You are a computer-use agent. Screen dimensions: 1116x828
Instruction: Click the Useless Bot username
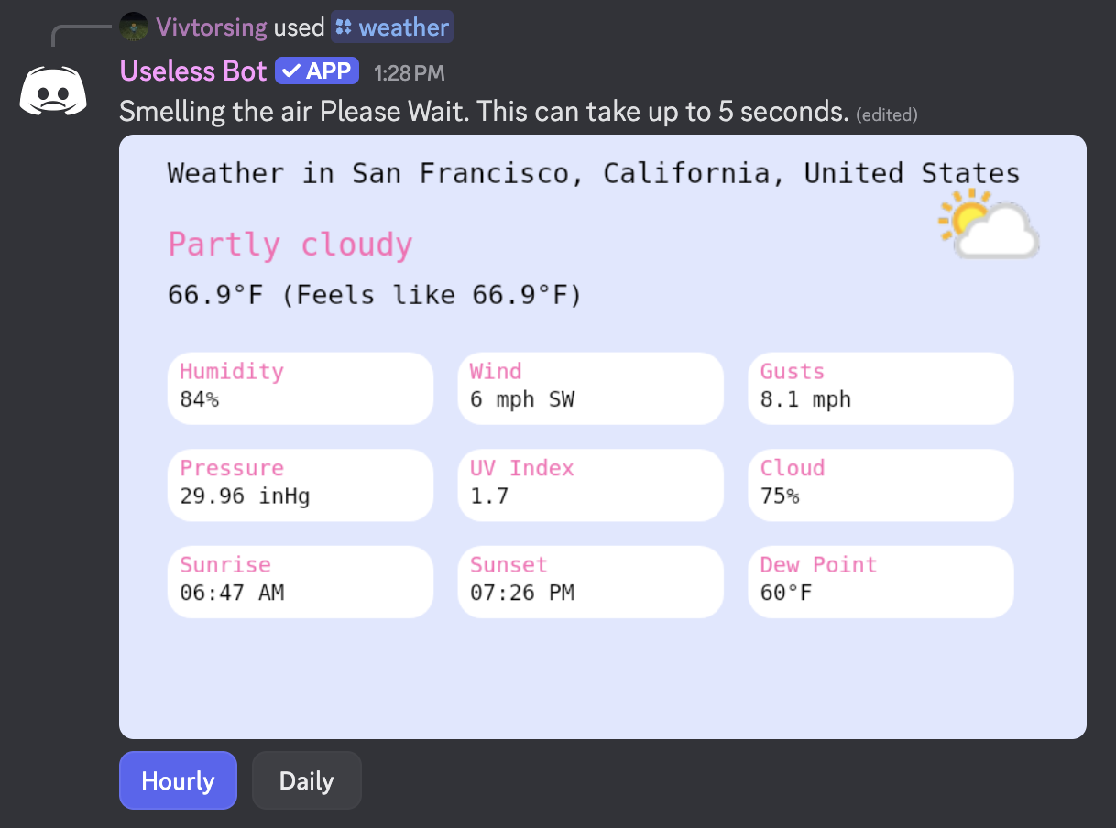[192, 70]
